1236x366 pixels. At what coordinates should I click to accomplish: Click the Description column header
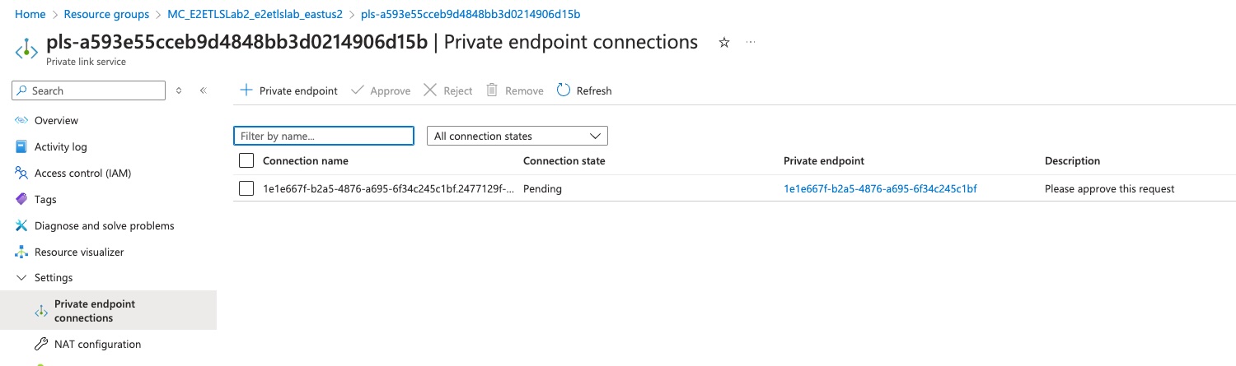click(1073, 160)
